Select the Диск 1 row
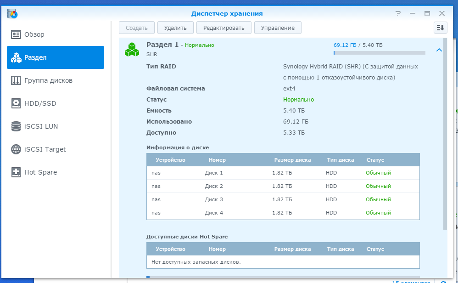 pos(283,173)
